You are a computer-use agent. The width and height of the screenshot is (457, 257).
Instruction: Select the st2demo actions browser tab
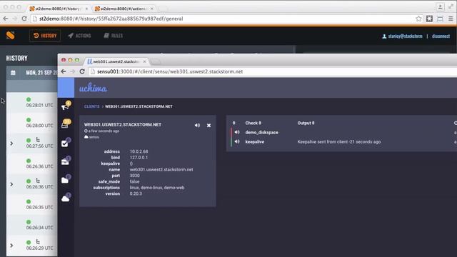coord(123,9)
